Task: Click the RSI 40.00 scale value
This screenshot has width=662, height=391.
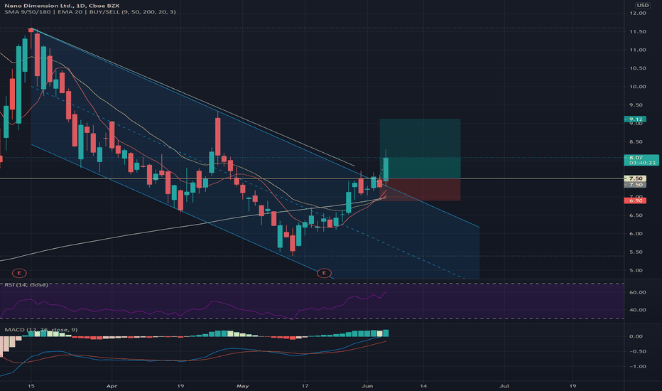Action: point(638,310)
